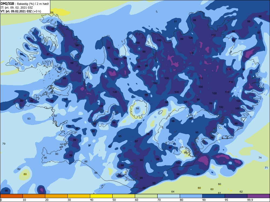Click the '61' humidity value on the map

pos(219,193)
